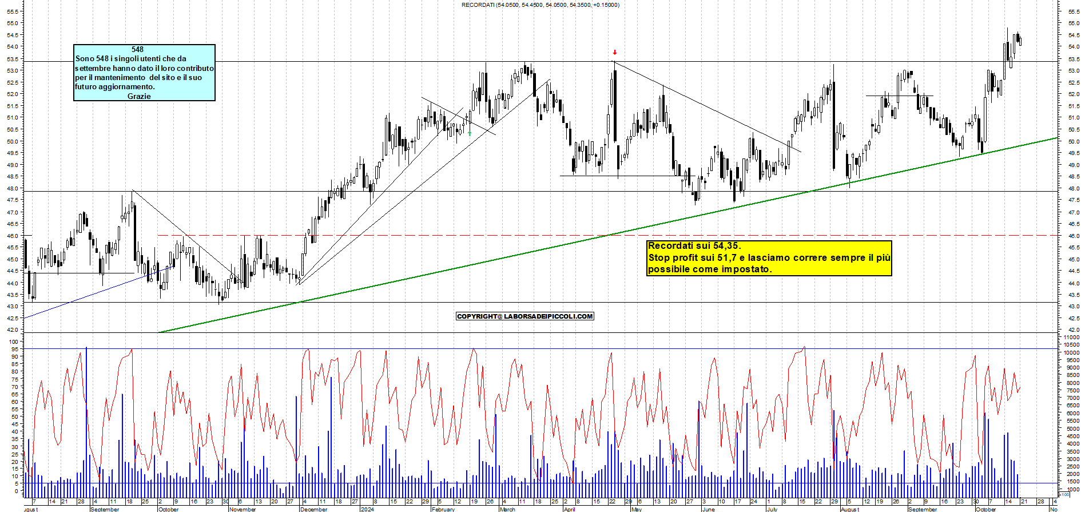Select the cyan 548 contributors note box

click(x=144, y=73)
